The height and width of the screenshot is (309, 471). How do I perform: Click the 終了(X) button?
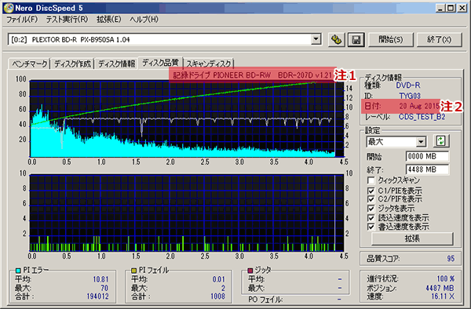[439, 39]
